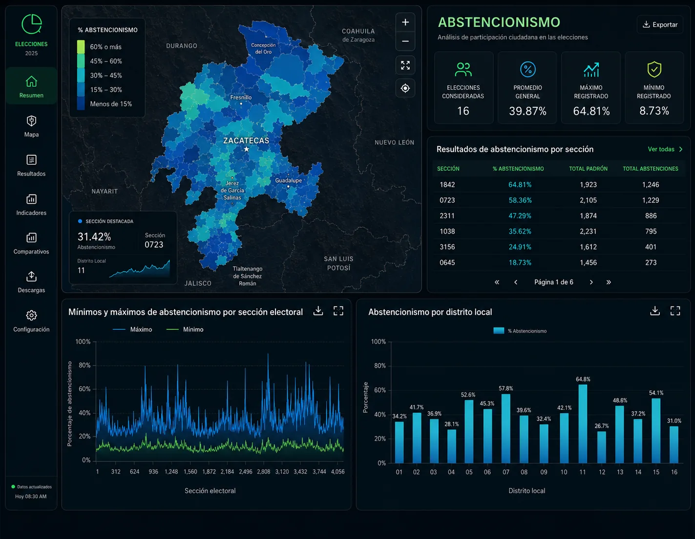Click the Sección Destacada sparkline chart
Screen dimensions: 695x539
point(139,269)
